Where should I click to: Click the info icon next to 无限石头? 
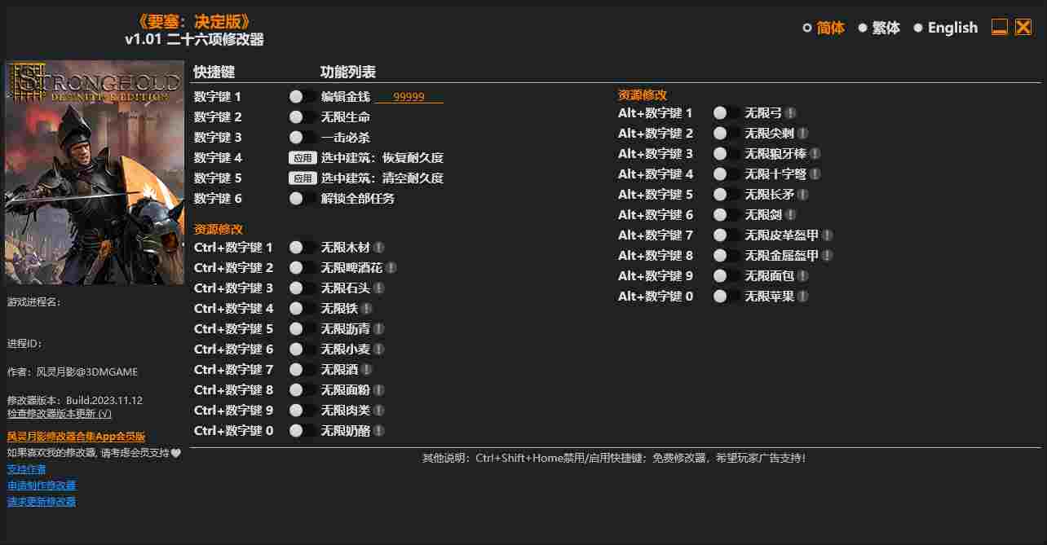[x=379, y=288]
